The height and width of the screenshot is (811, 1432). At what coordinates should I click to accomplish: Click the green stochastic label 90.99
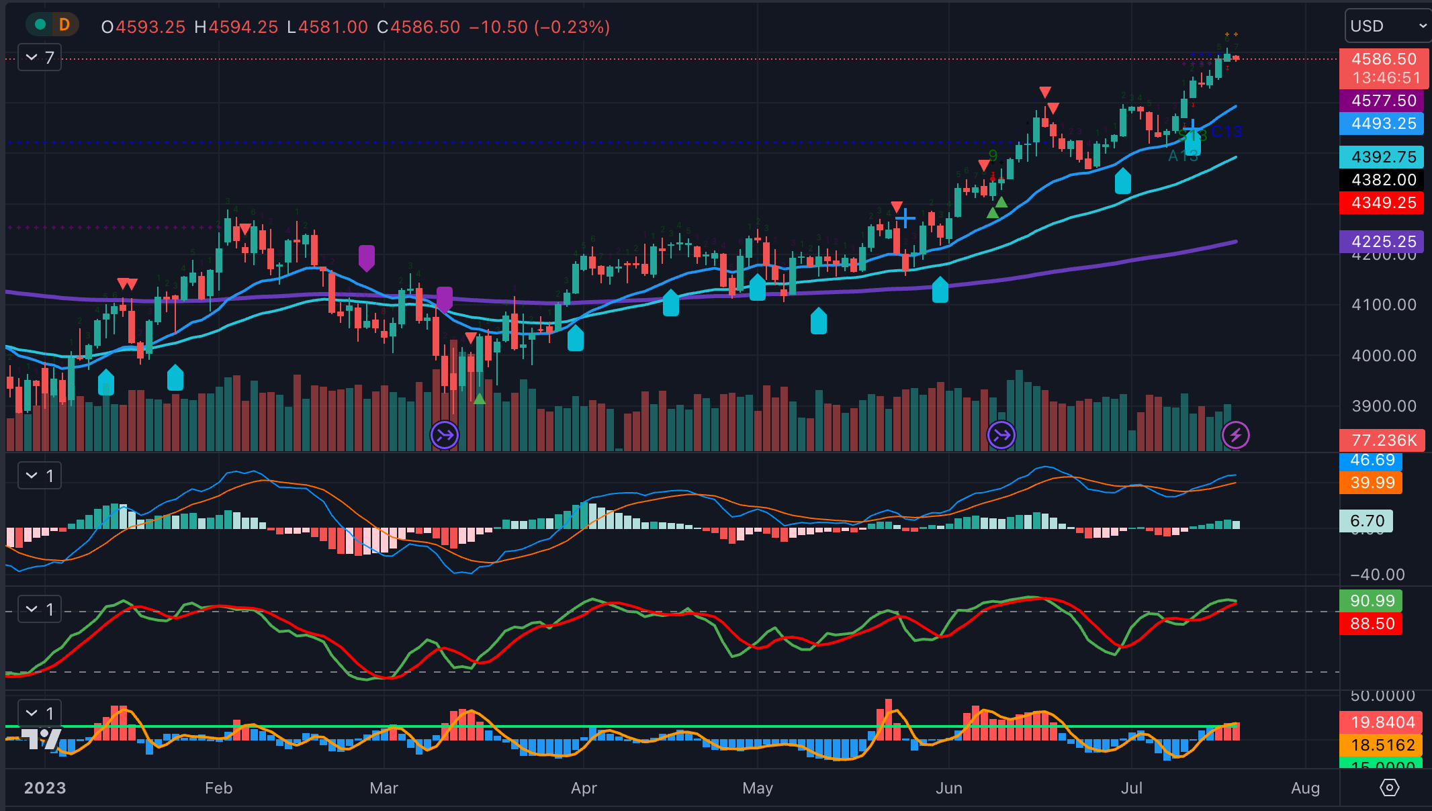[x=1372, y=601]
